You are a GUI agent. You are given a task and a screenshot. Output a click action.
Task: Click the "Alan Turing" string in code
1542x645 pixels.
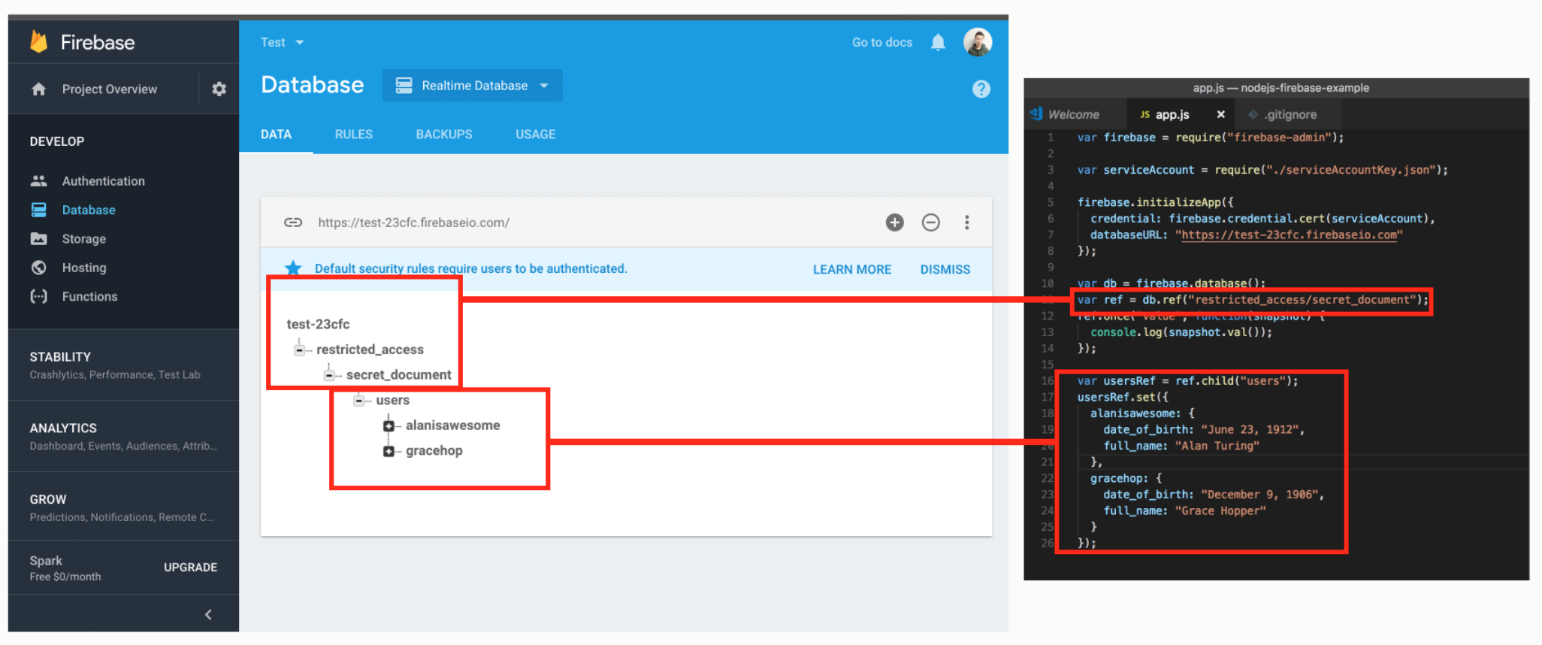point(1217,446)
